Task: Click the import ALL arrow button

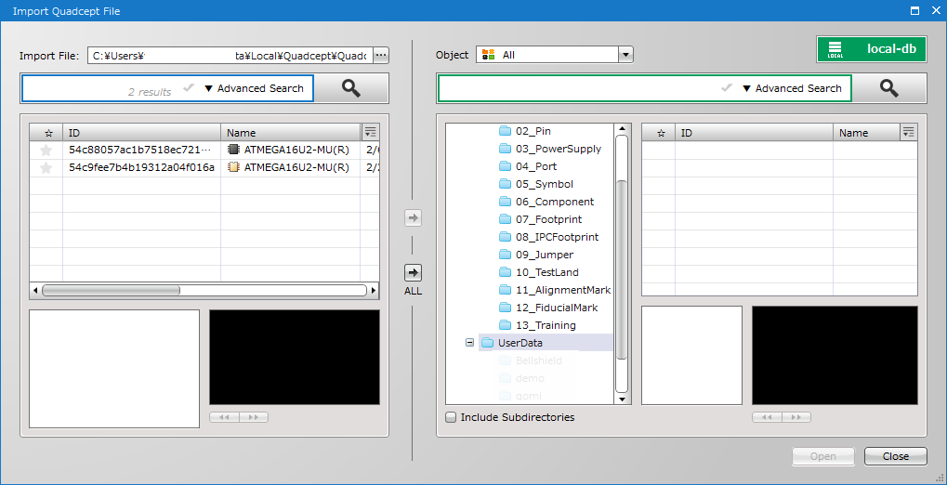Action: coord(413,272)
